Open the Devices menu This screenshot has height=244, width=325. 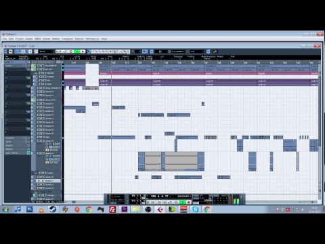coord(79,39)
